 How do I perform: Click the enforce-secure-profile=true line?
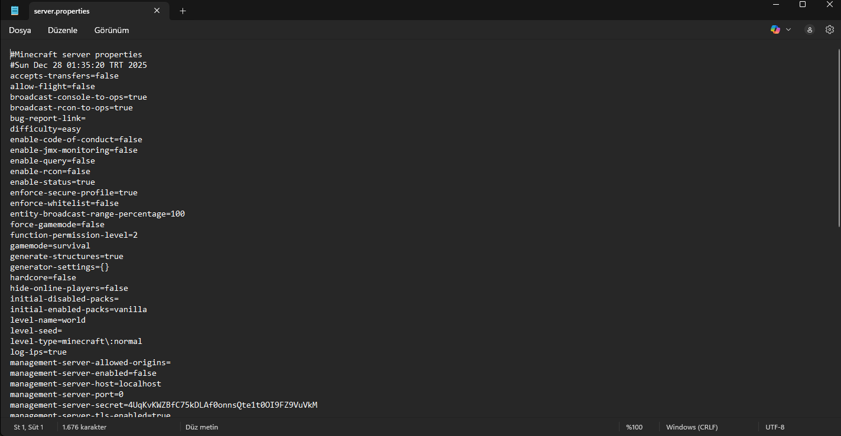(74, 192)
